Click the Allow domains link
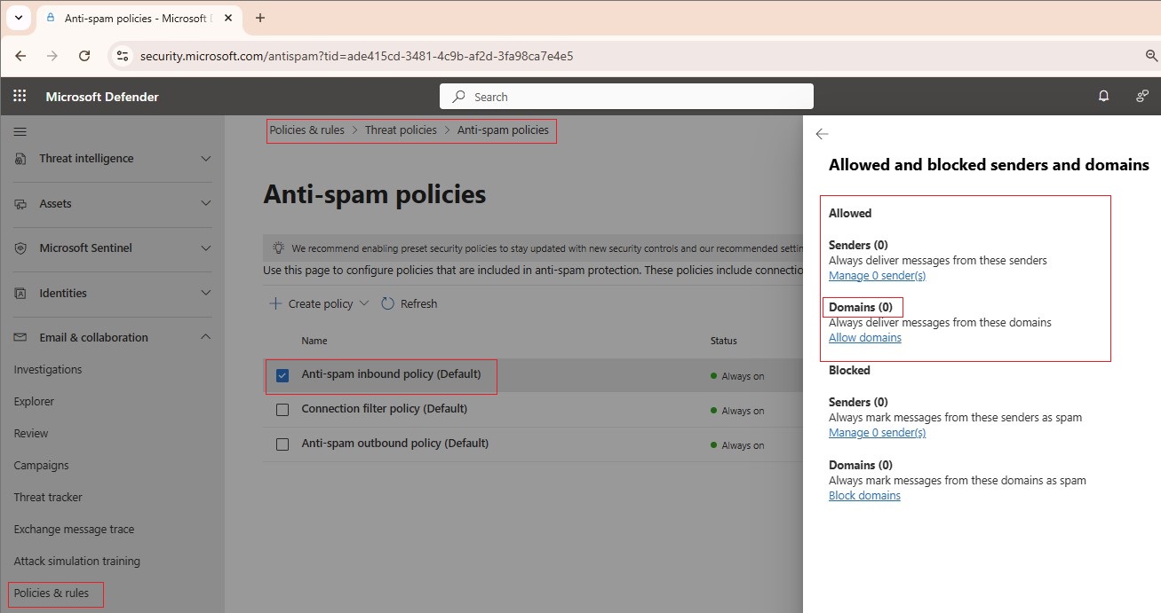The image size is (1161, 613). click(x=865, y=338)
